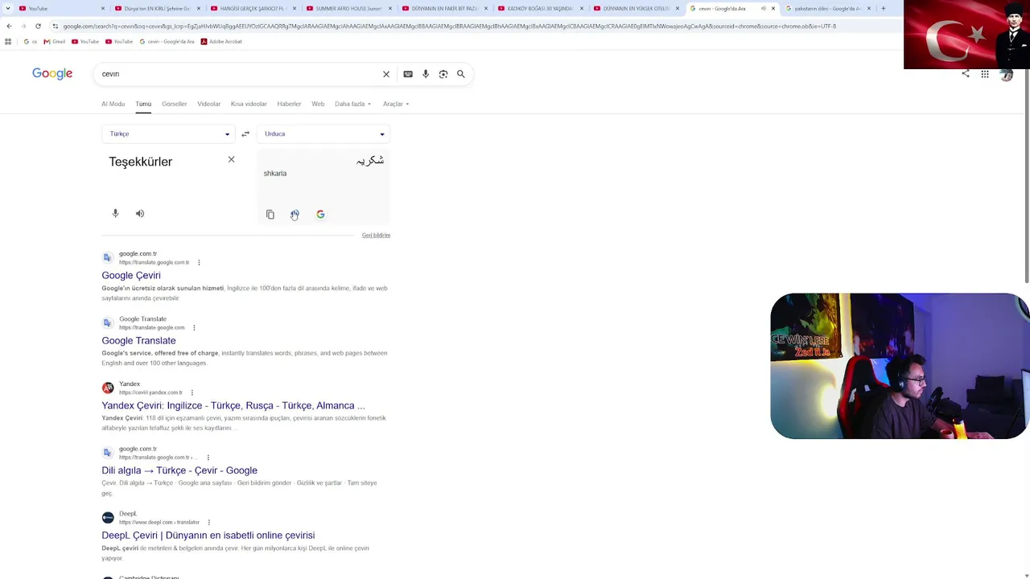1030x579 pixels.
Task: Dictate source text with translator microphone
Action: (115, 213)
